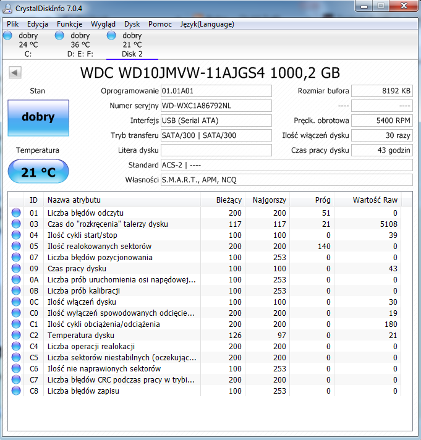Select 'Ilość realokowanych sektorów' row text

(100, 247)
